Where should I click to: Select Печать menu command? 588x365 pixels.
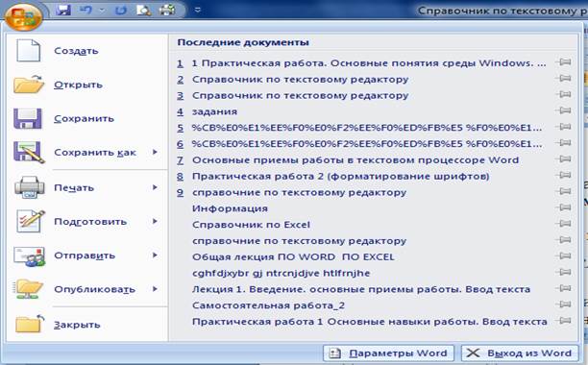74,187
